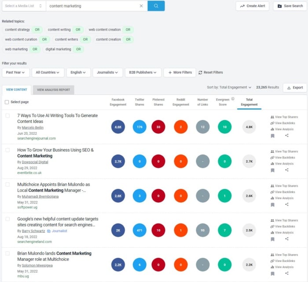Open Sort by Total Engagement dropdown

pyautogui.click(x=229, y=87)
